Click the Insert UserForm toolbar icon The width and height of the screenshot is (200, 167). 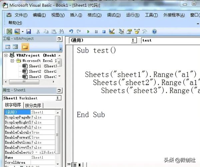pyautogui.click(x=17, y=32)
